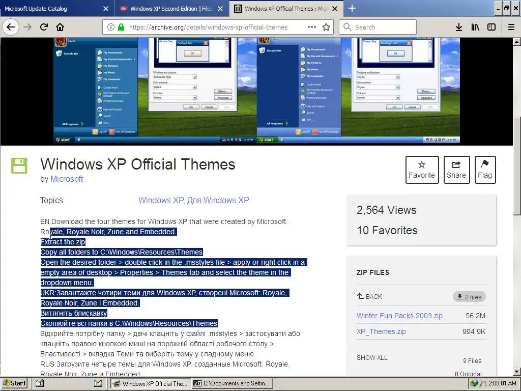The height and width of the screenshot is (391, 521).
Task: Click the left theme screenshot thumbnail
Action: point(155,90)
